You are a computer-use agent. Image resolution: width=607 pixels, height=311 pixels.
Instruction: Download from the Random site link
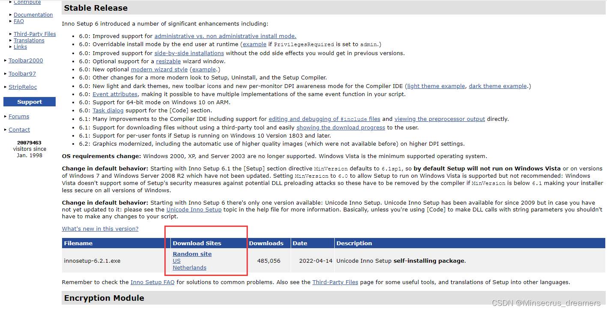point(192,254)
